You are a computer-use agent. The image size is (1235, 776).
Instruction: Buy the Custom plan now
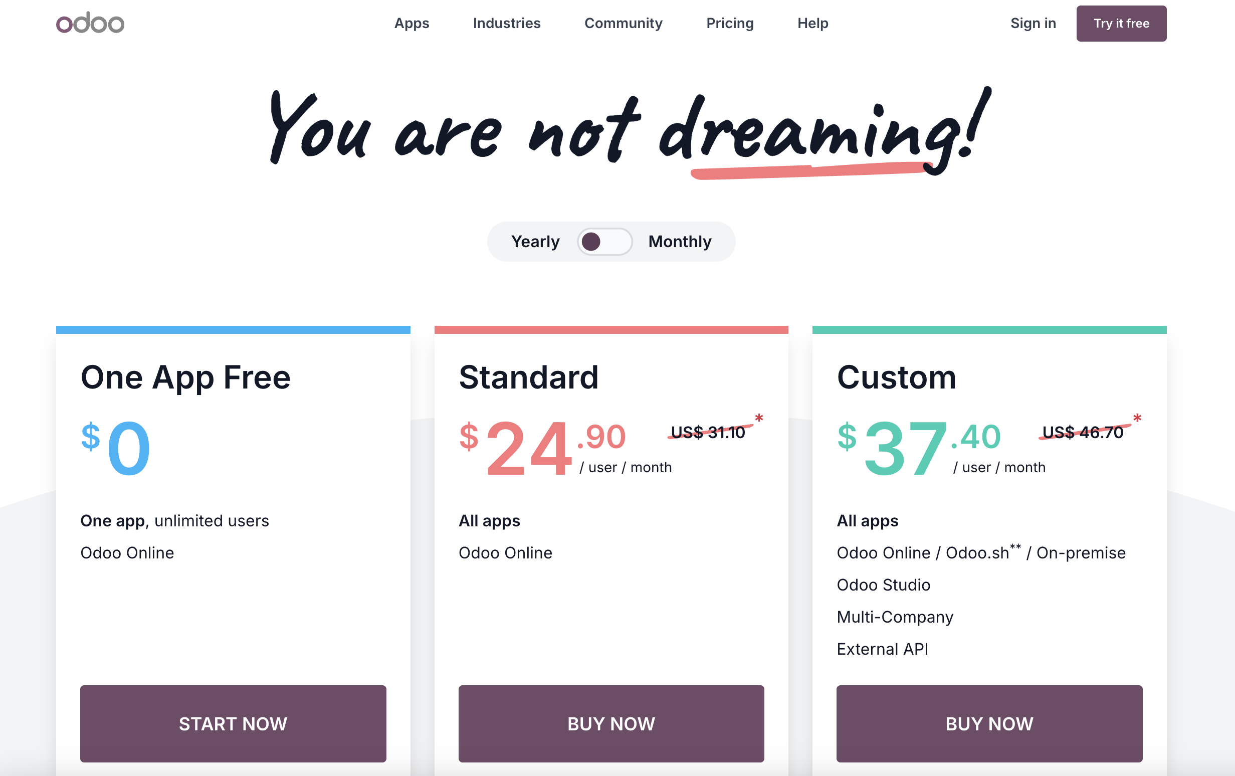point(989,724)
